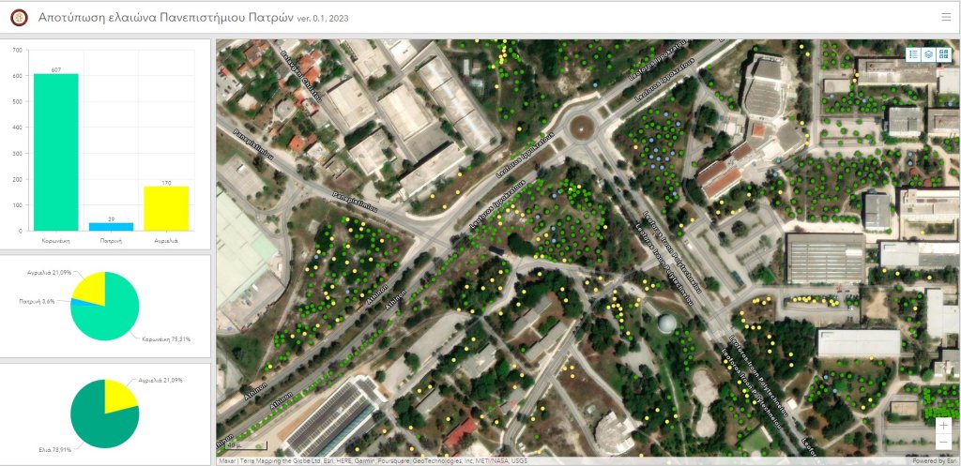Select Αγριελιά 21,09% slice in variety pie

click(91, 287)
